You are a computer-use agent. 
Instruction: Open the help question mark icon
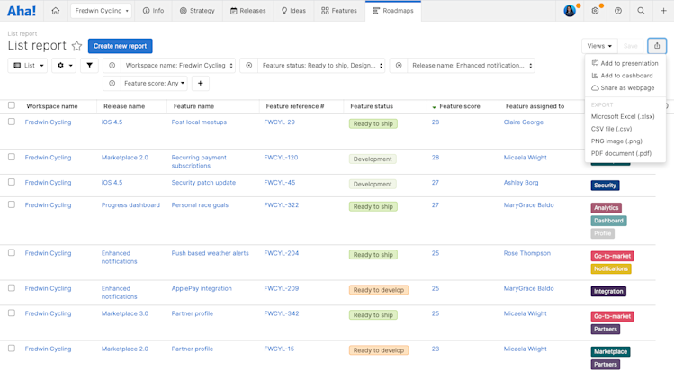click(617, 11)
